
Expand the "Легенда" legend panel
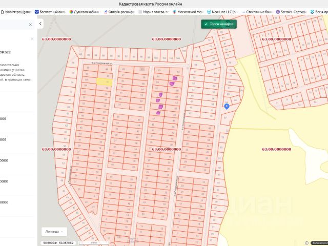(x=54, y=232)
